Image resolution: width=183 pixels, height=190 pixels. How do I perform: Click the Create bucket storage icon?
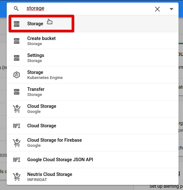coord(17,41)
